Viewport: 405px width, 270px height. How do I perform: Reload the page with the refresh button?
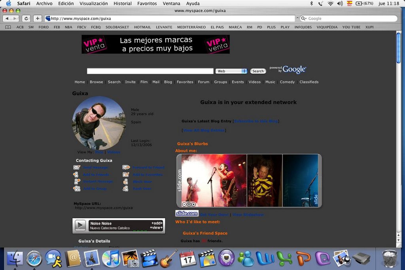(26, 18)
